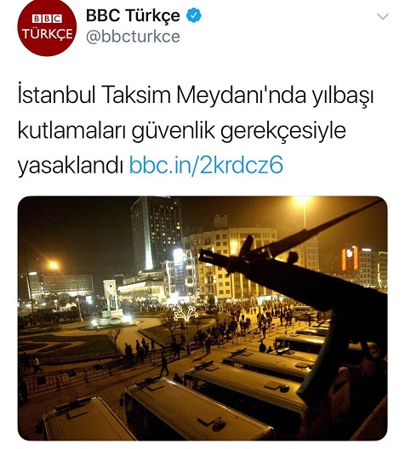The width and height of the screenshot is (405, 449).
Task: Open the BBC Türkçe profile avatar
Action: 47,26
